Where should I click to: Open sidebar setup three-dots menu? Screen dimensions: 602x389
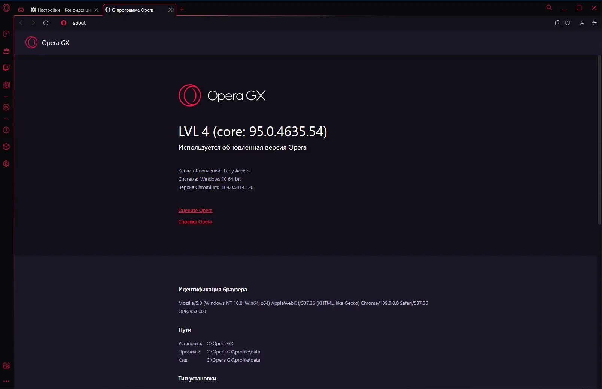click(x=6, y=381)
